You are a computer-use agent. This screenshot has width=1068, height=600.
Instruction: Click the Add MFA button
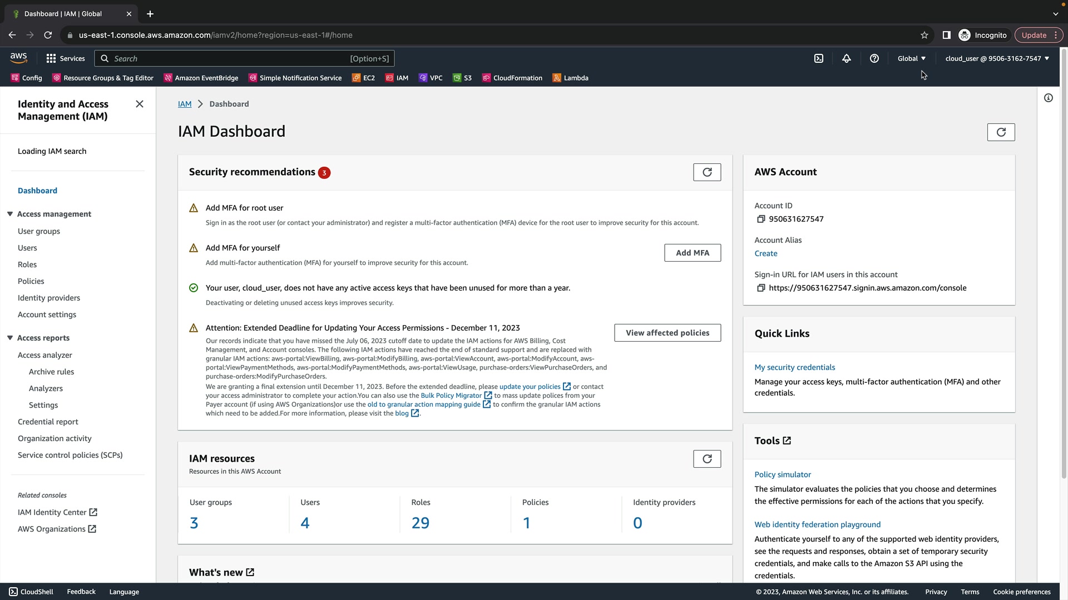pos(693,253)
